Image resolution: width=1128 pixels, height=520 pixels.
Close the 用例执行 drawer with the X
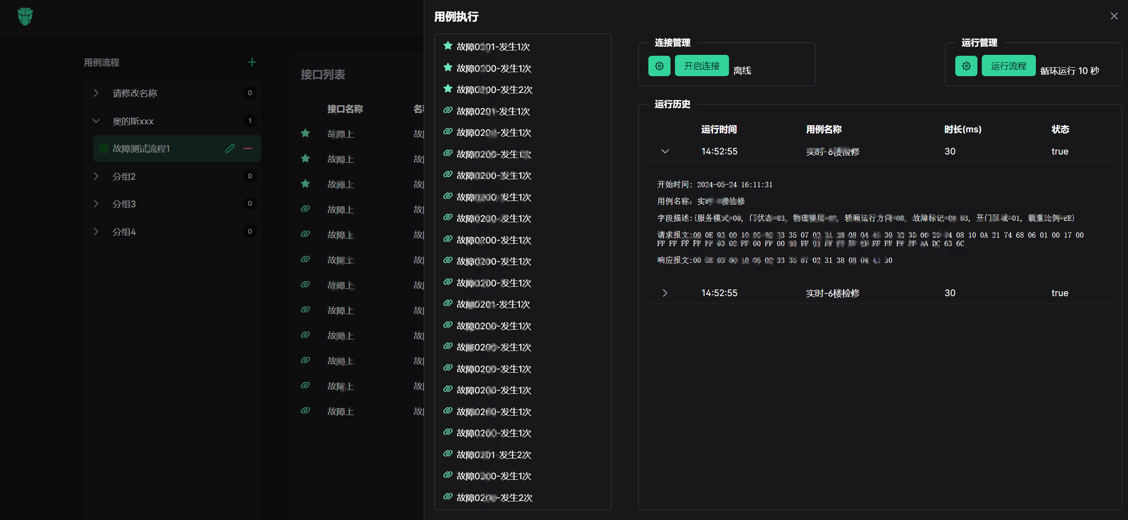pos(1114,16)
